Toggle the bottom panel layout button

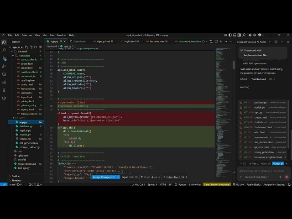click(235, 35)
